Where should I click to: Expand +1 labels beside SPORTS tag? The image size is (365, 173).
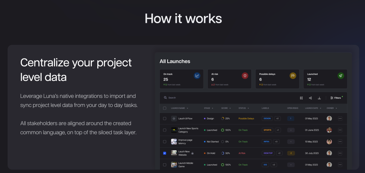coord(278,130)
